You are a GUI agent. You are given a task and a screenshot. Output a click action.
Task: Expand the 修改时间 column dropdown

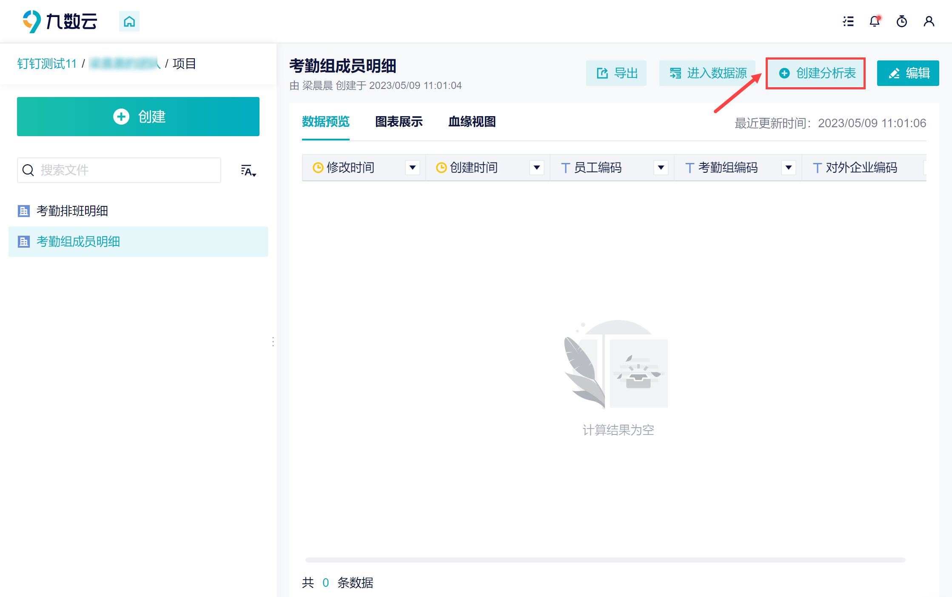click(413, 168)
